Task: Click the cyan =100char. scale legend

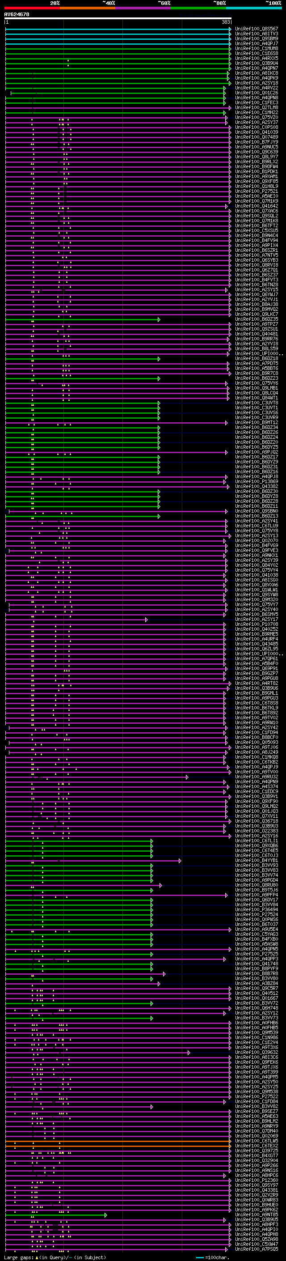Action: click(212, 1257)
